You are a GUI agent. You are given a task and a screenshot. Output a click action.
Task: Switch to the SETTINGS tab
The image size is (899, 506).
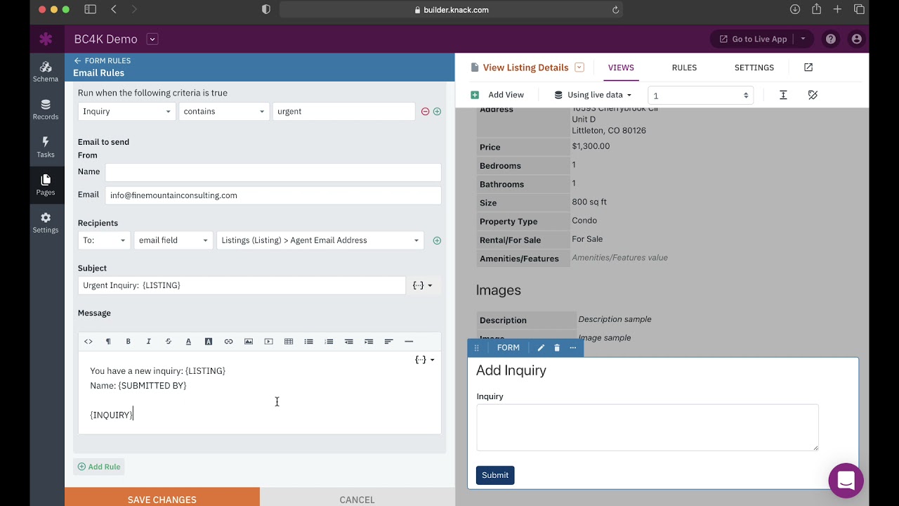click(x=754, y=67)
